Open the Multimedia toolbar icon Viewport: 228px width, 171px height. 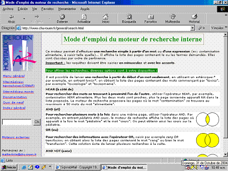coord(172,17)
